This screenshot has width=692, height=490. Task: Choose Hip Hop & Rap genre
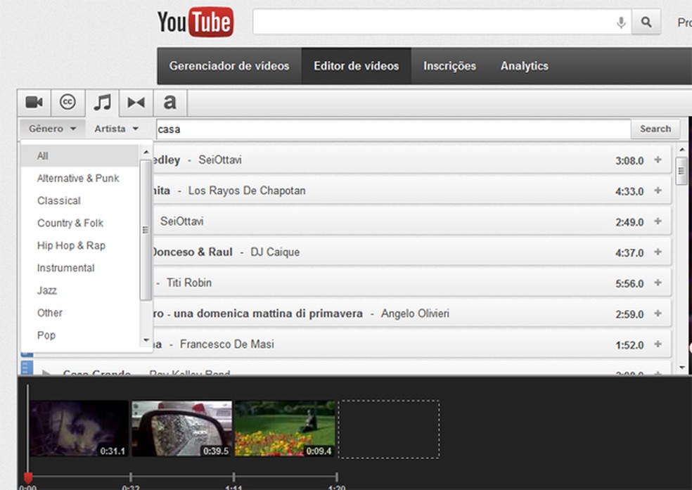point(79,245)
